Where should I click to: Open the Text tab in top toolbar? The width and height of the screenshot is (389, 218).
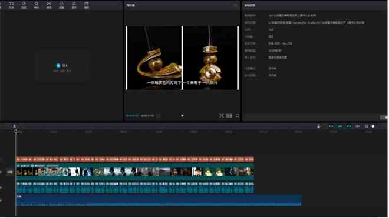coord(11,5)
